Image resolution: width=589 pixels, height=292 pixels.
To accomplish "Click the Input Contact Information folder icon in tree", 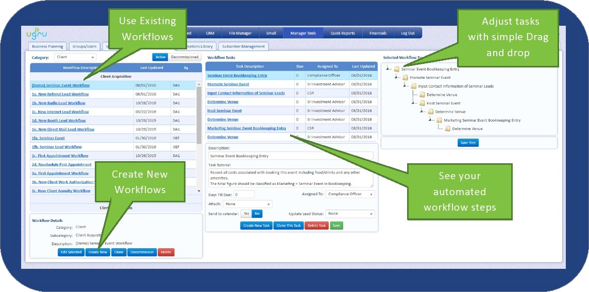I will click(414, 86).
